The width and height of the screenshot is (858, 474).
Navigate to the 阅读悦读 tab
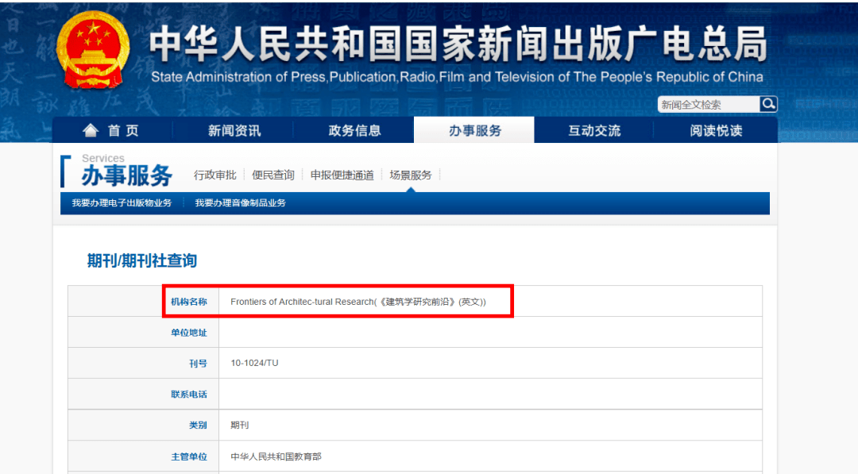[x=716, y=131]
